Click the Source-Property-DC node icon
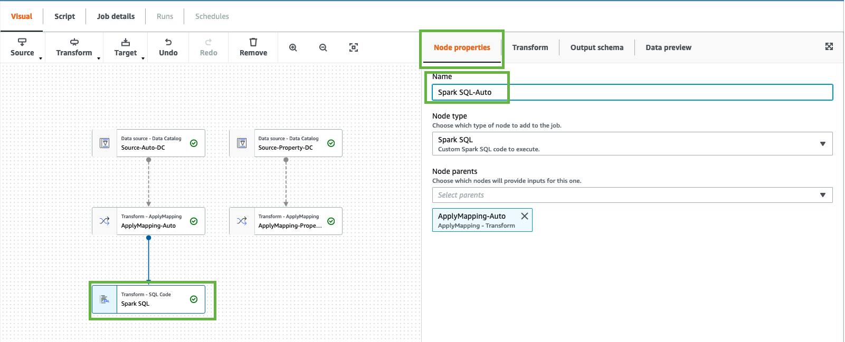The width and height of the screenshot is (845, 342). click(x=242, y=143)
